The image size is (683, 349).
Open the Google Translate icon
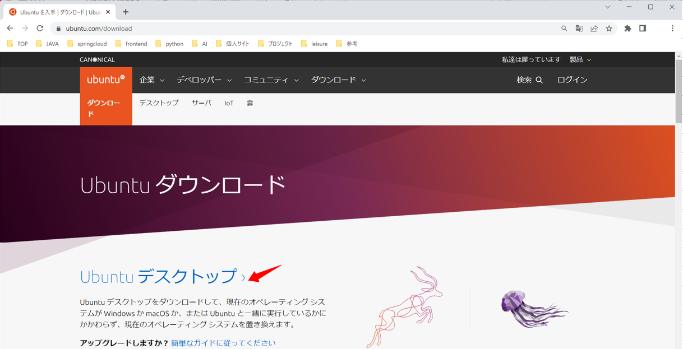pyautogui.click(x=579, y=29)
